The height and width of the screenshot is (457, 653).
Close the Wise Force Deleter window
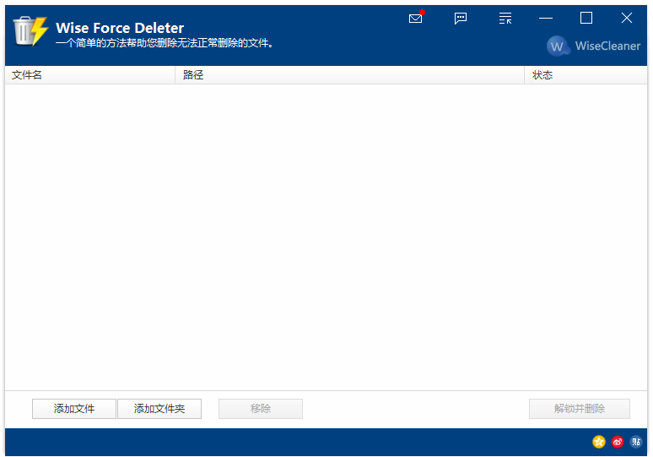tap(627, 19)
